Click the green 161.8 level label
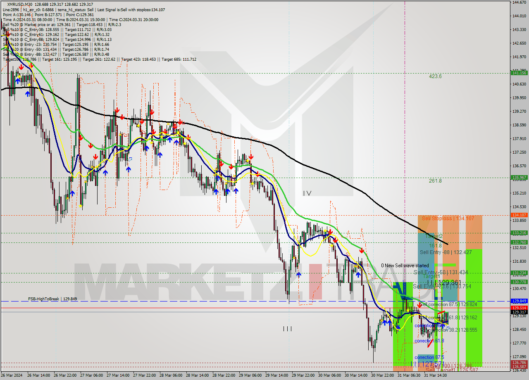Viewport: 529px width, 380px height. tap(435, 245)
